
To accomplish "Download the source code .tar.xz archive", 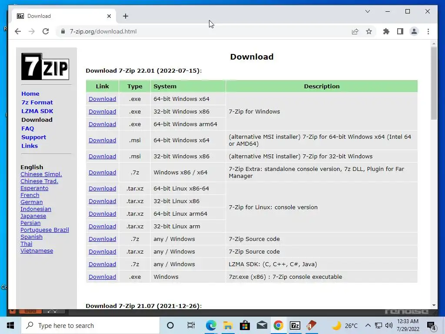I will pos(102,252).
